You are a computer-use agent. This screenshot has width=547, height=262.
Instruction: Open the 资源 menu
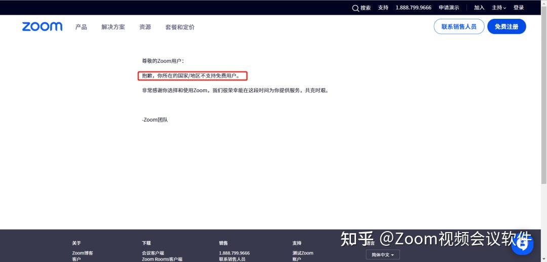pos(145,27)
